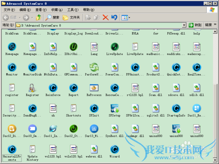Image resolution: width=219 pixels, height=164 pixels.
Task: Click the Go (转到) button
Action: pos(195,25)
